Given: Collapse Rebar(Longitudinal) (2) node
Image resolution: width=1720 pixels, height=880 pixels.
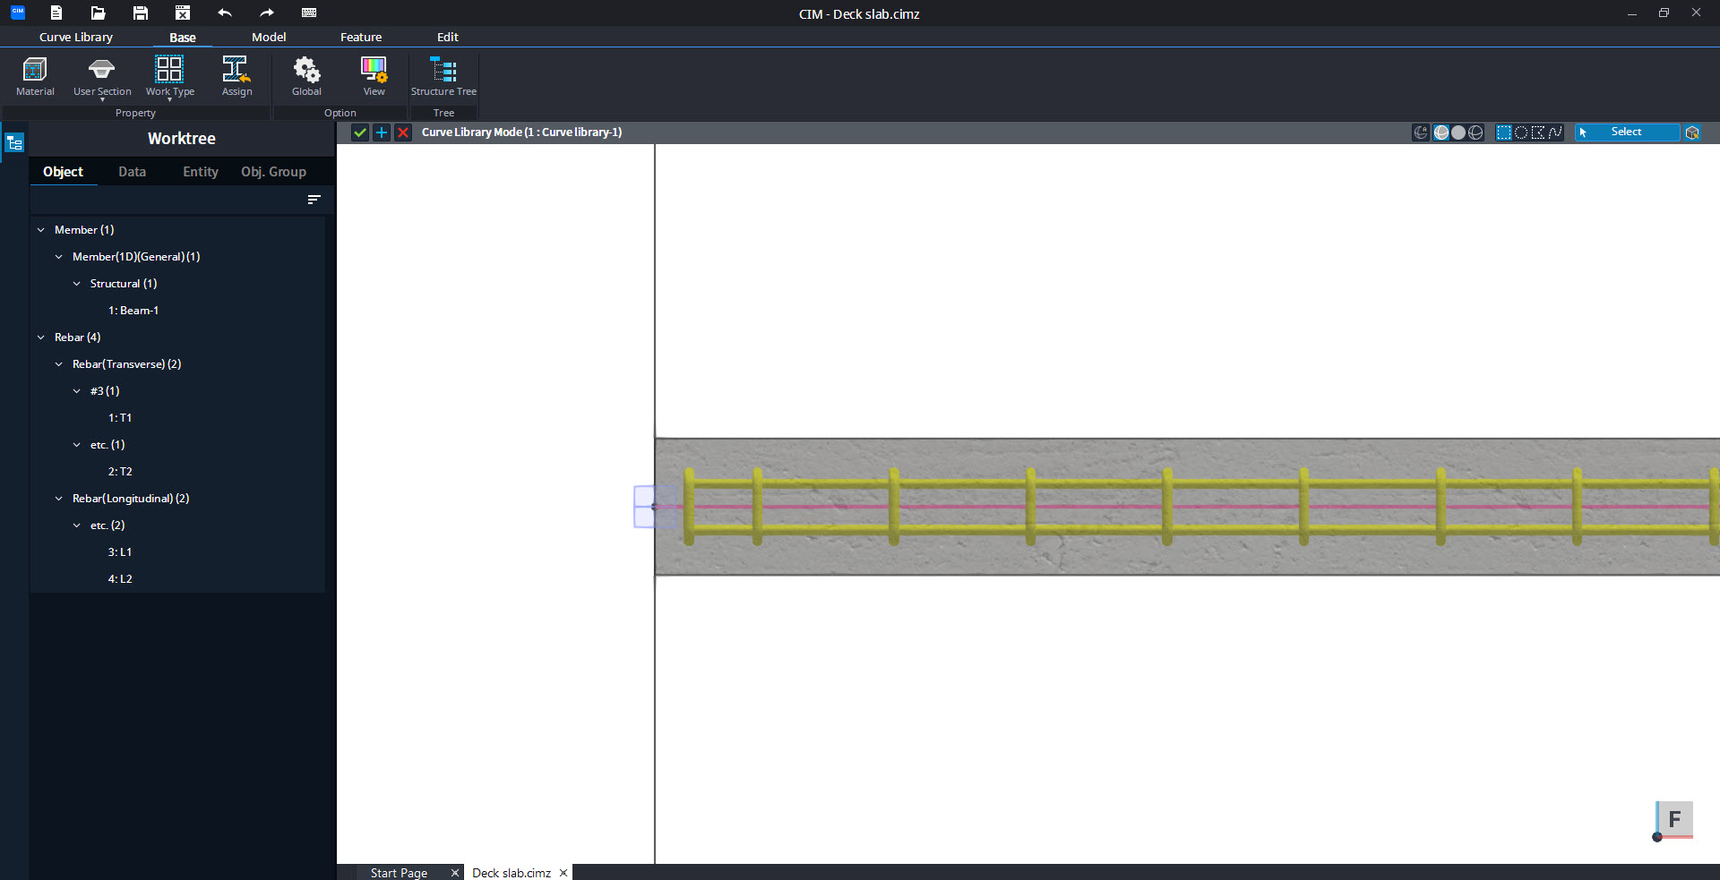Looking at the screenshot, I should [x=58, y=499].
